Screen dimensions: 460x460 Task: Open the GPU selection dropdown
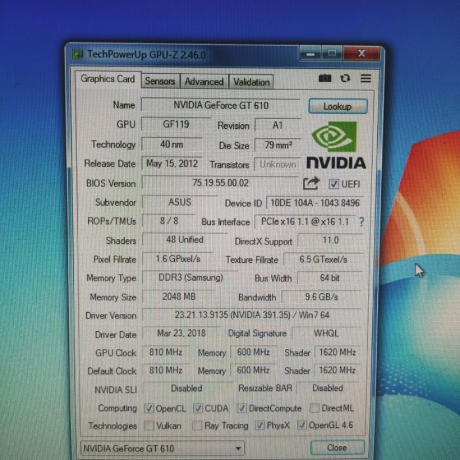pyautogui.click(x=162, y=448)
